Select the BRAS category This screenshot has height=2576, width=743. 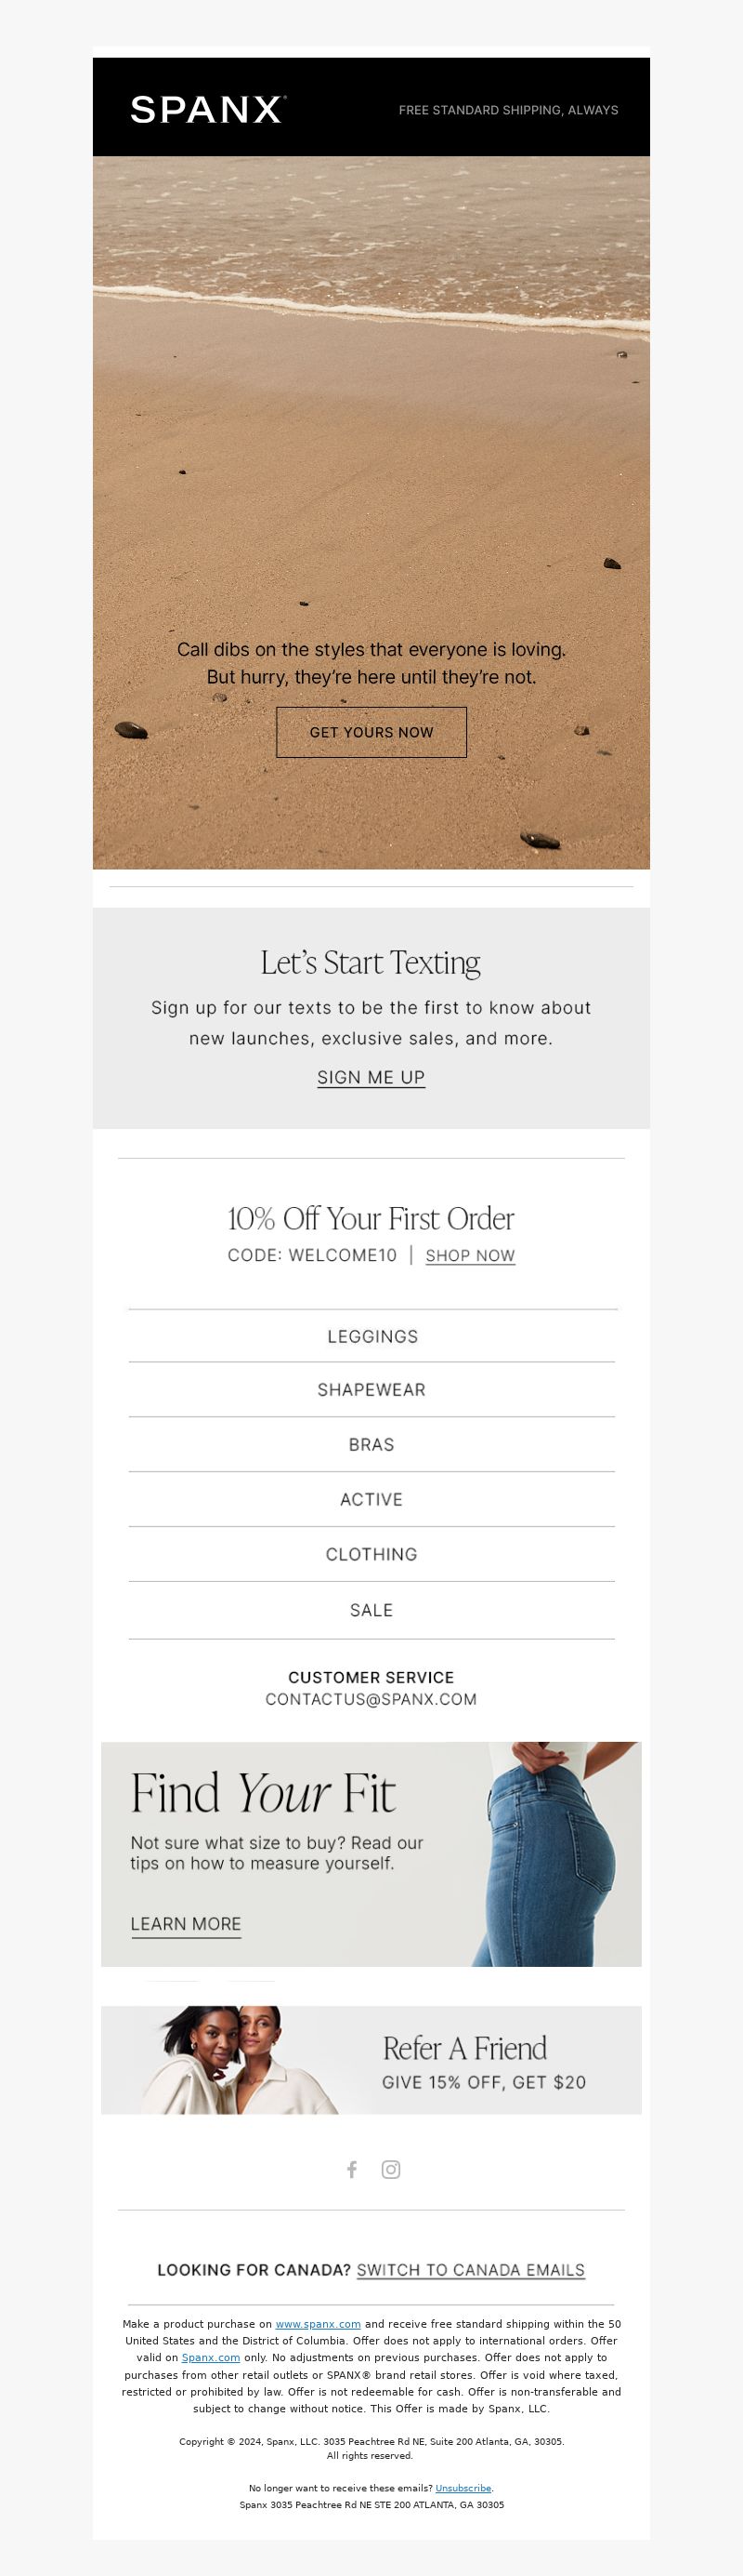tap(371, 1444)
